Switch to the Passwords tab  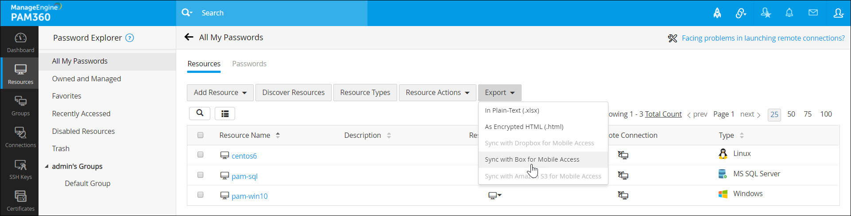point(249,64)
